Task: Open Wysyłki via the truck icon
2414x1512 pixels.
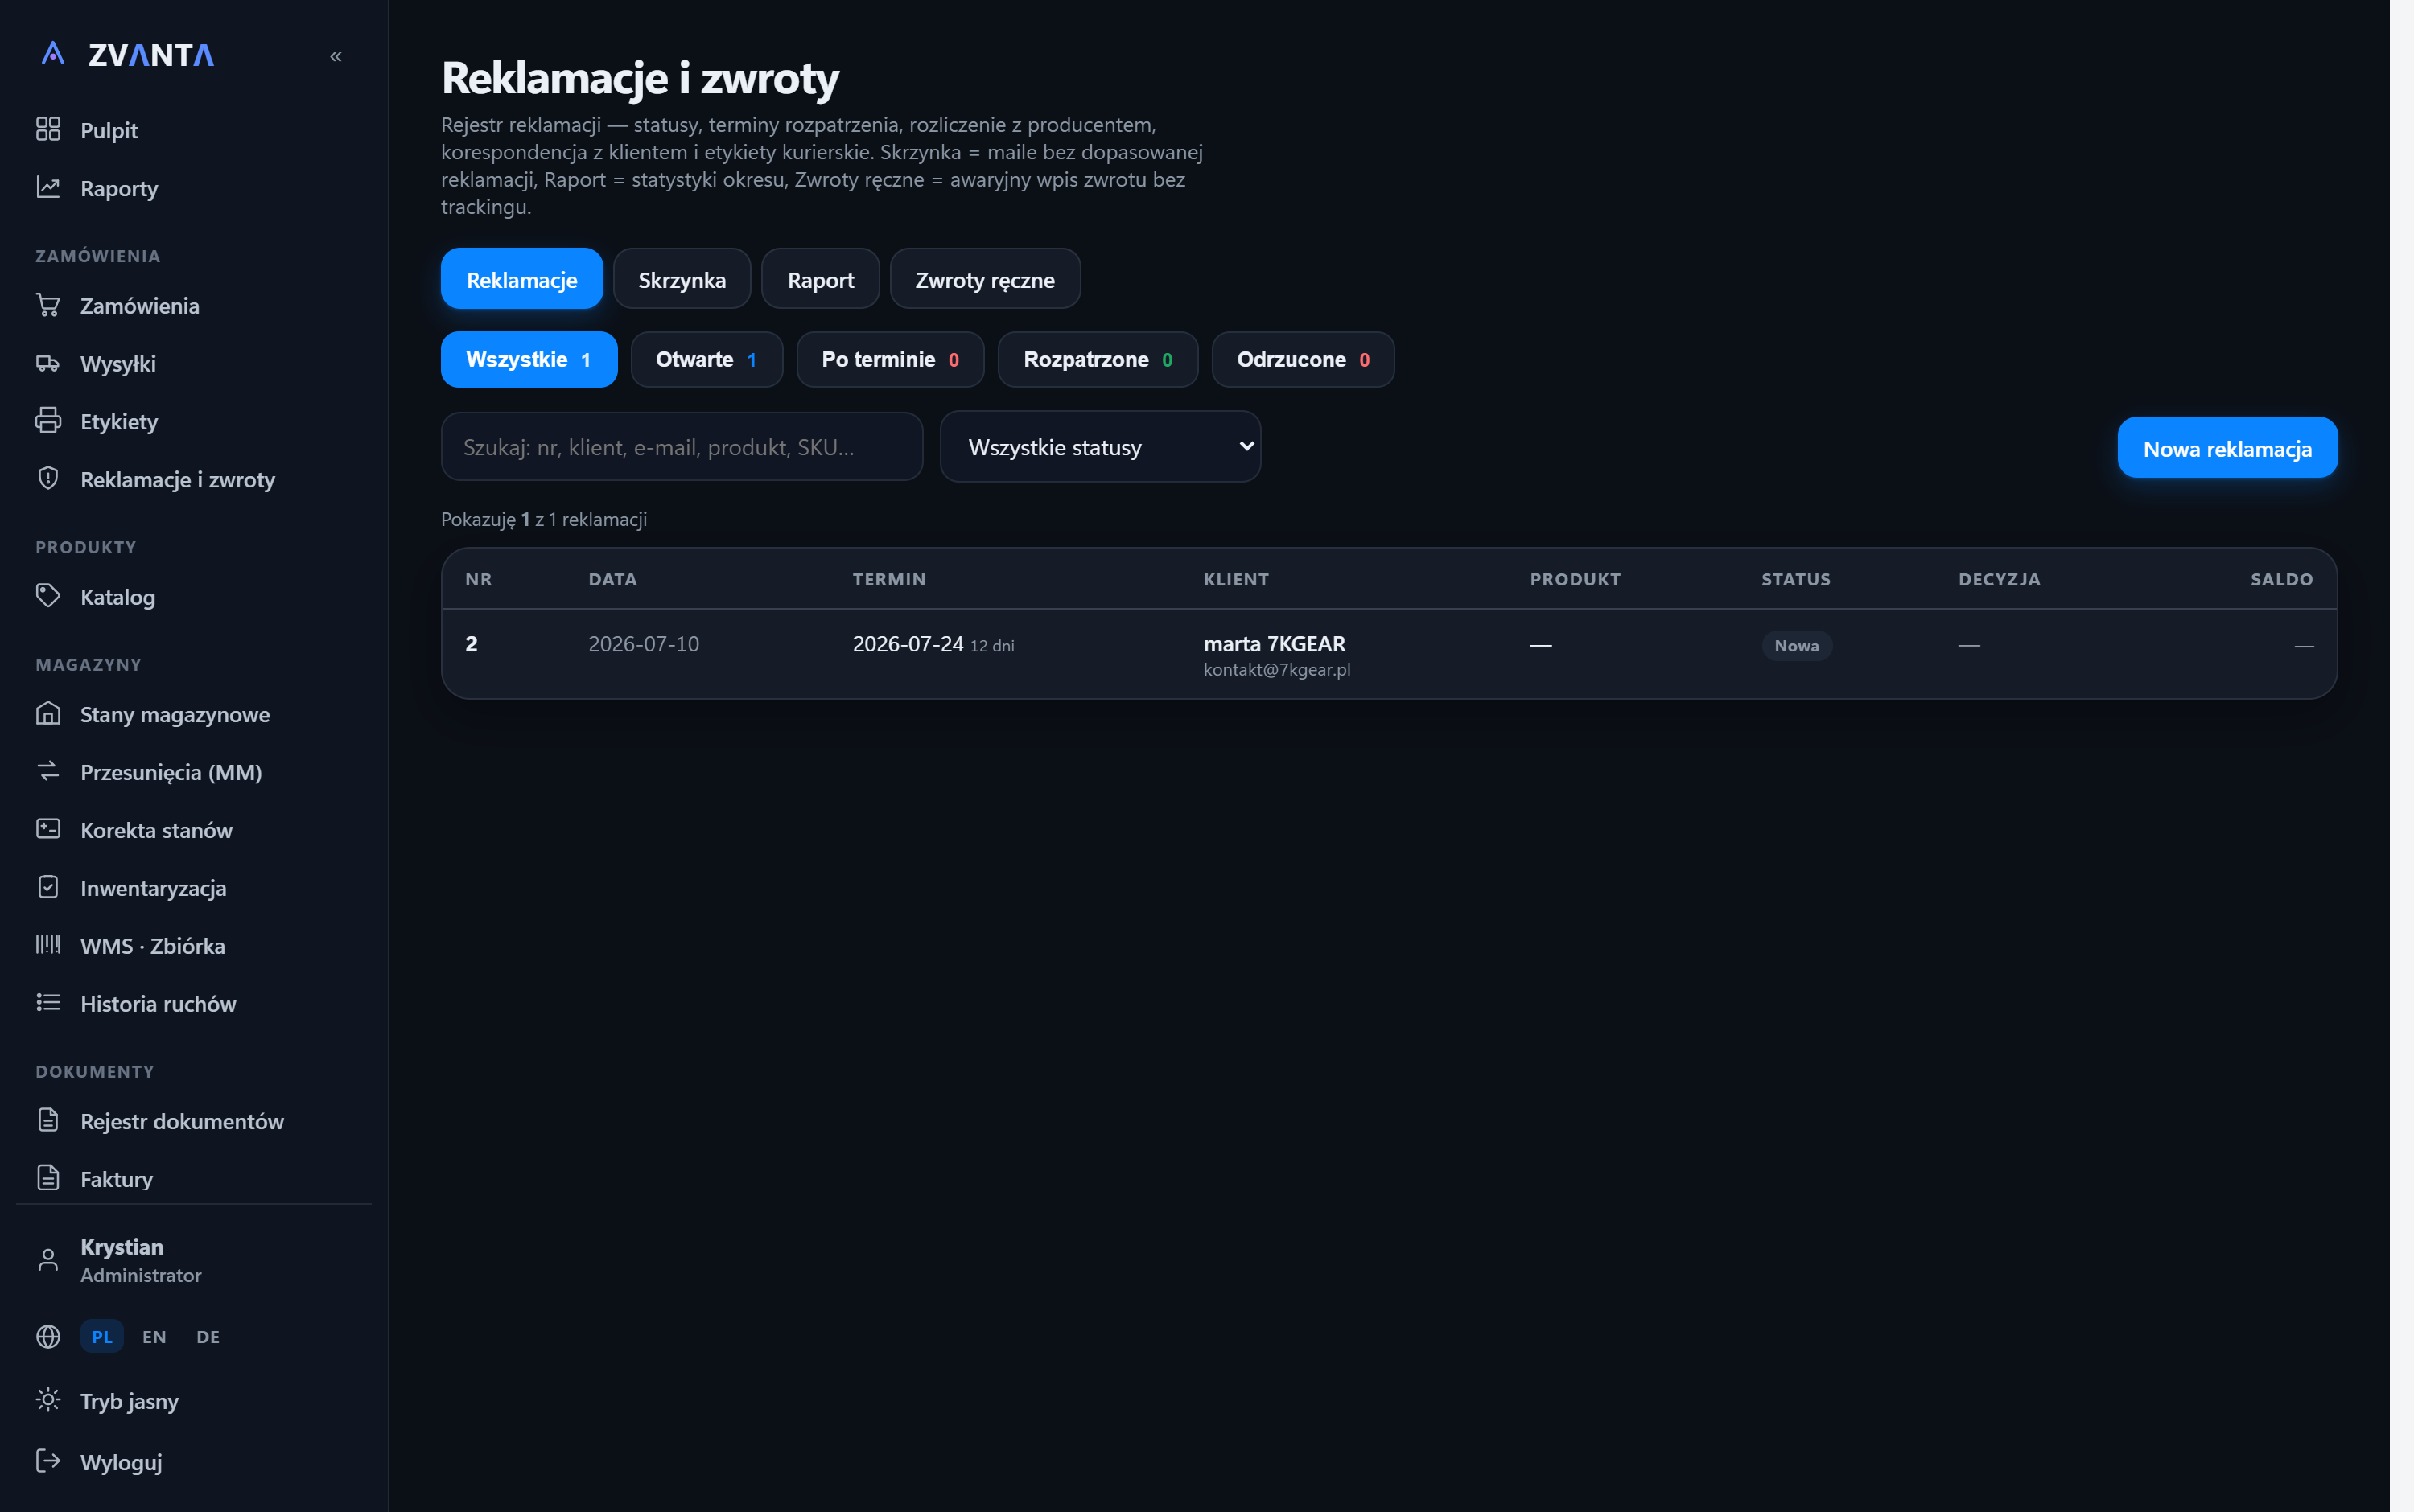Action: point(48,363)
